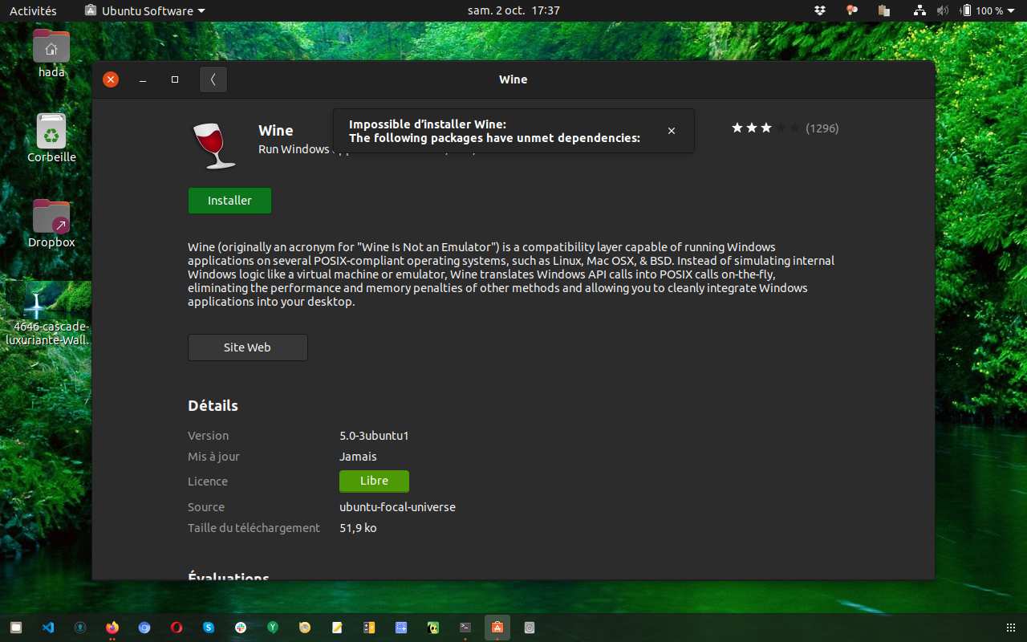
Task: Select the cascade-luxuriante wallpaper file
Action: coord(47,314)
